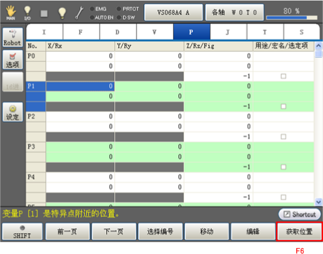Open the 选项 options sidebar button

13,59
